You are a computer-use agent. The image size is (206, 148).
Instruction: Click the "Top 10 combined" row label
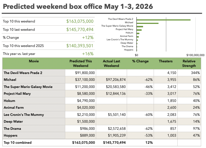tap(18, 143)
